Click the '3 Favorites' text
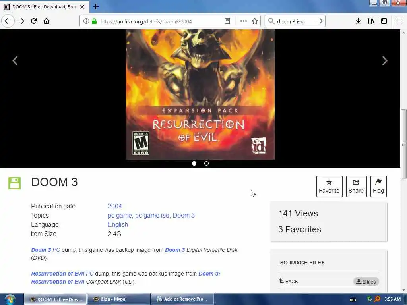The image size is (407, 305). click(x=300, y=229)
